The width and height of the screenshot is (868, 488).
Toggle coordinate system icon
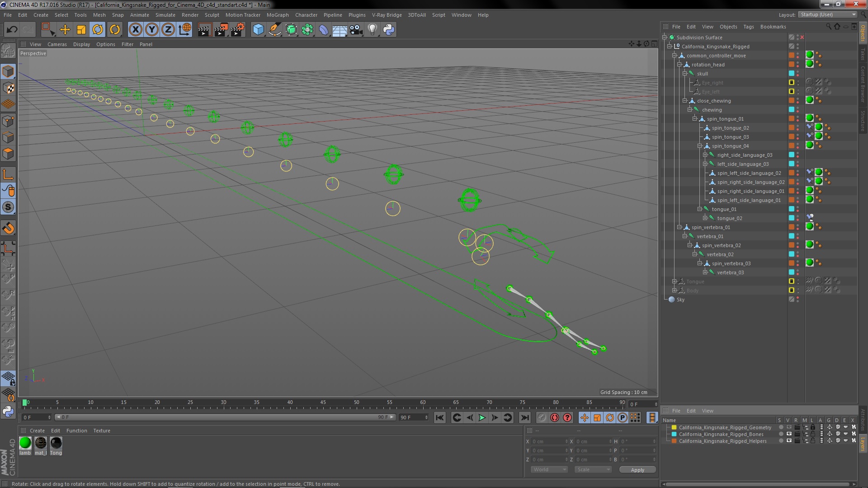pyautogui.click(x=185, y=30)
